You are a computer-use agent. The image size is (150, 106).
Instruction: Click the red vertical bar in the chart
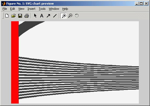tap(15, 62)
